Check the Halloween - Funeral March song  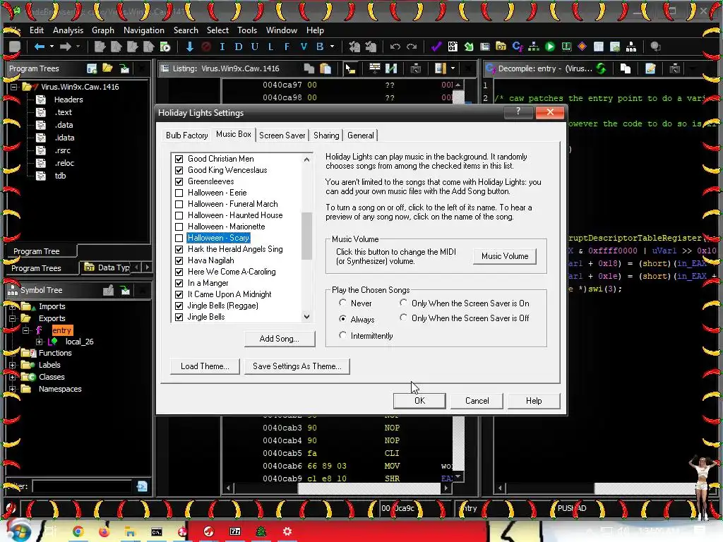click(179, 204)
